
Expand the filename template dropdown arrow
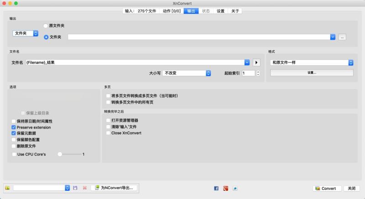pos(247,62)
